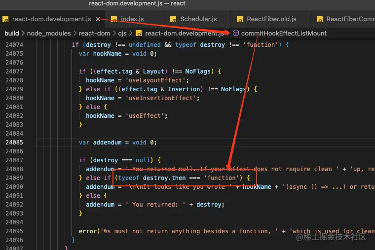Click 'undefined' keyword on line 24074
375x250 pixels.
click(145, 45)
